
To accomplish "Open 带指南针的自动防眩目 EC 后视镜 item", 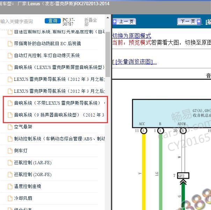I will (x=48, y=44).
